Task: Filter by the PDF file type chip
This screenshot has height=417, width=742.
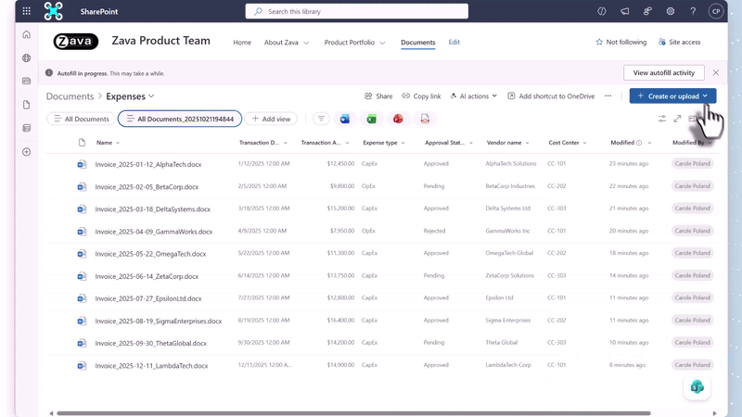Action: click(x=425, y=119)
